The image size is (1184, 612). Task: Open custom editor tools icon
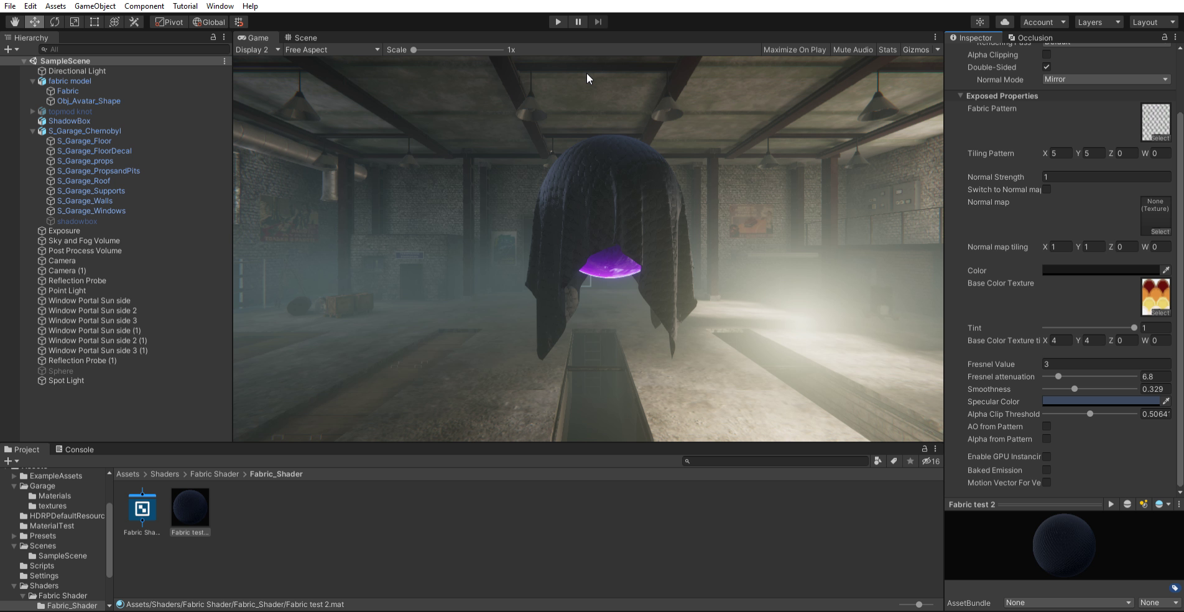(134, 22)
